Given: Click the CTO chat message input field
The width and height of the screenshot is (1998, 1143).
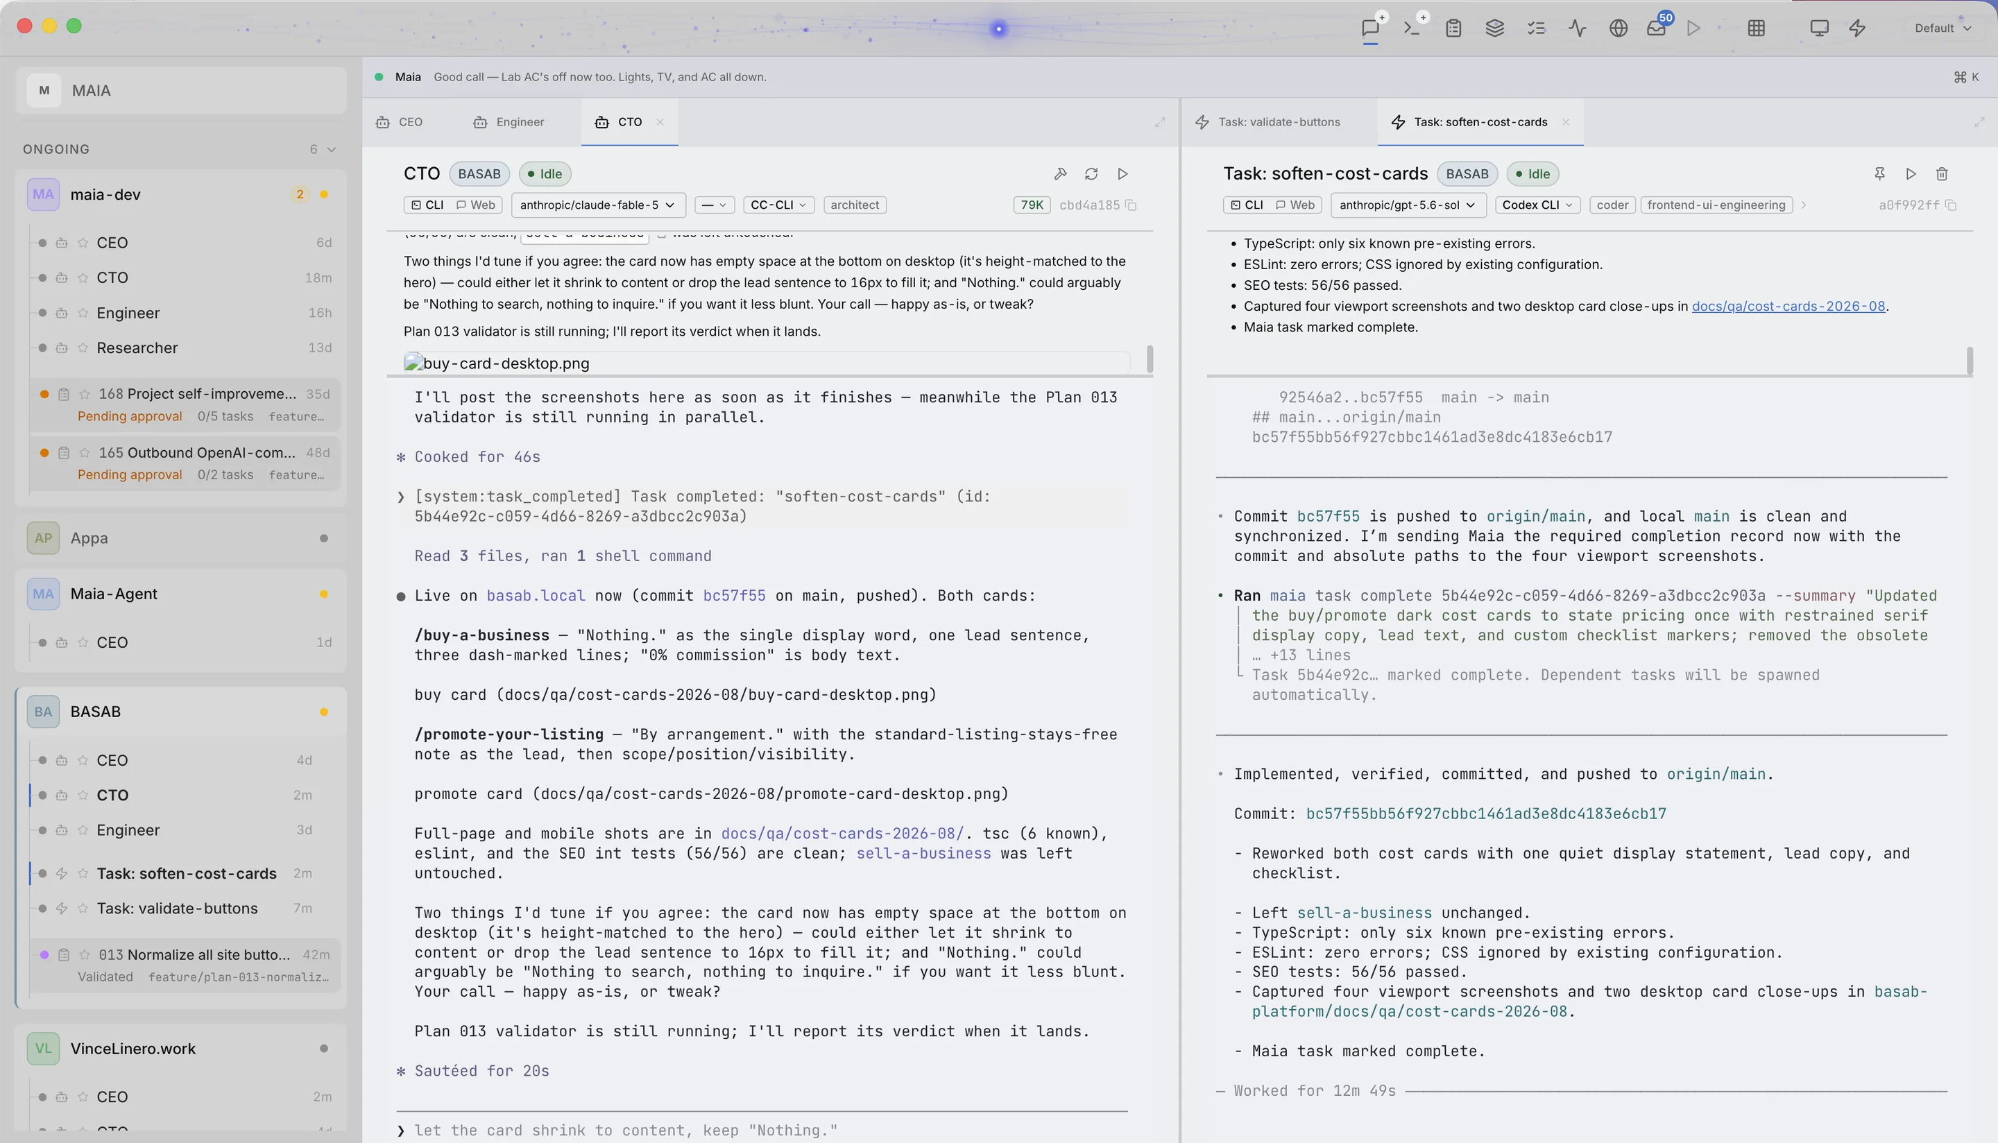Looking at the screenshot, I should (762, 1131).
